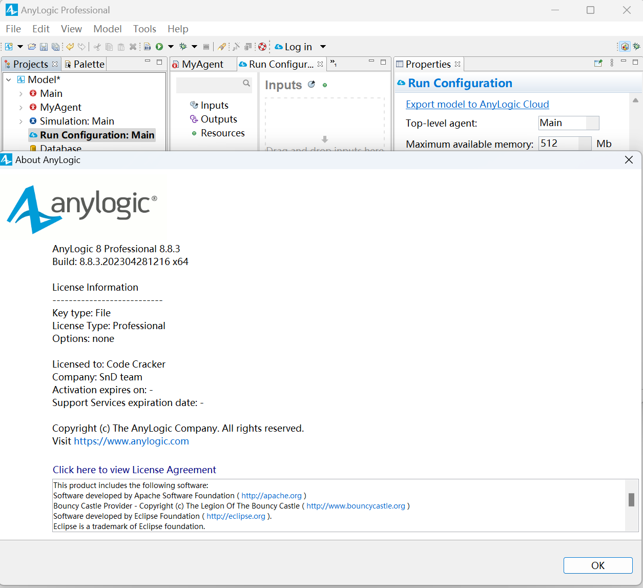Dismiss the About dialog with OK

click(597, 565)
